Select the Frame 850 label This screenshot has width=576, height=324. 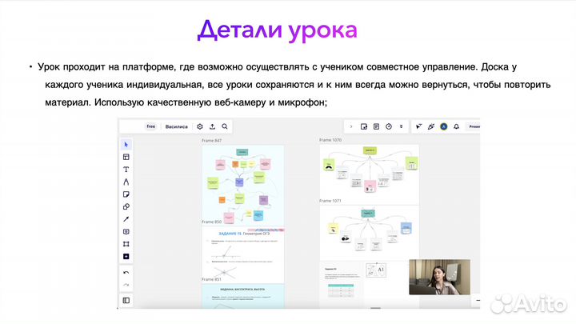tap(211, 222)
